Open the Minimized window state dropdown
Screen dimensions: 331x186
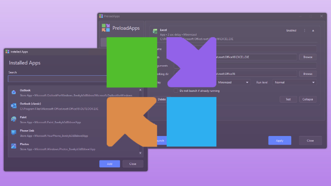pos(233,82)
